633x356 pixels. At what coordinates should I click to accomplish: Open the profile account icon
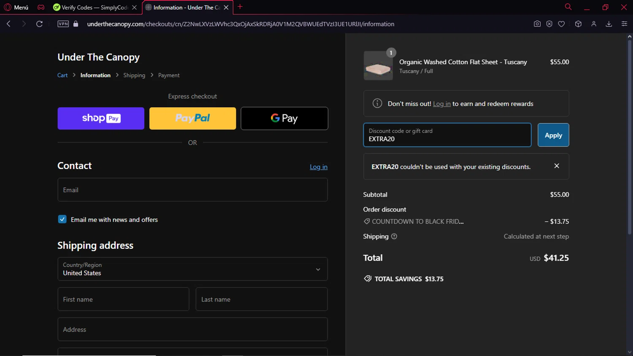tap(594, 24)
